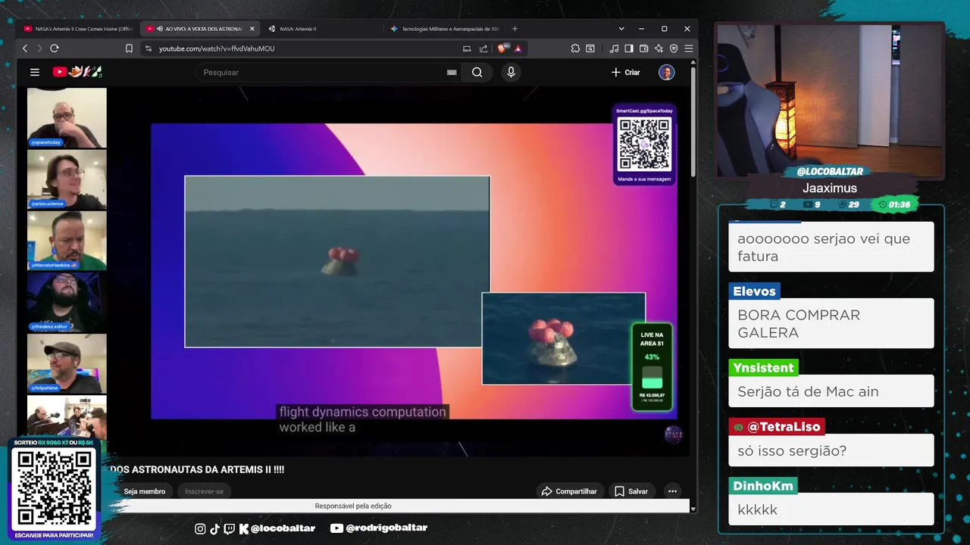
Task: Open Brave Rewards triangle icon
Action: (x=518, y=48)
